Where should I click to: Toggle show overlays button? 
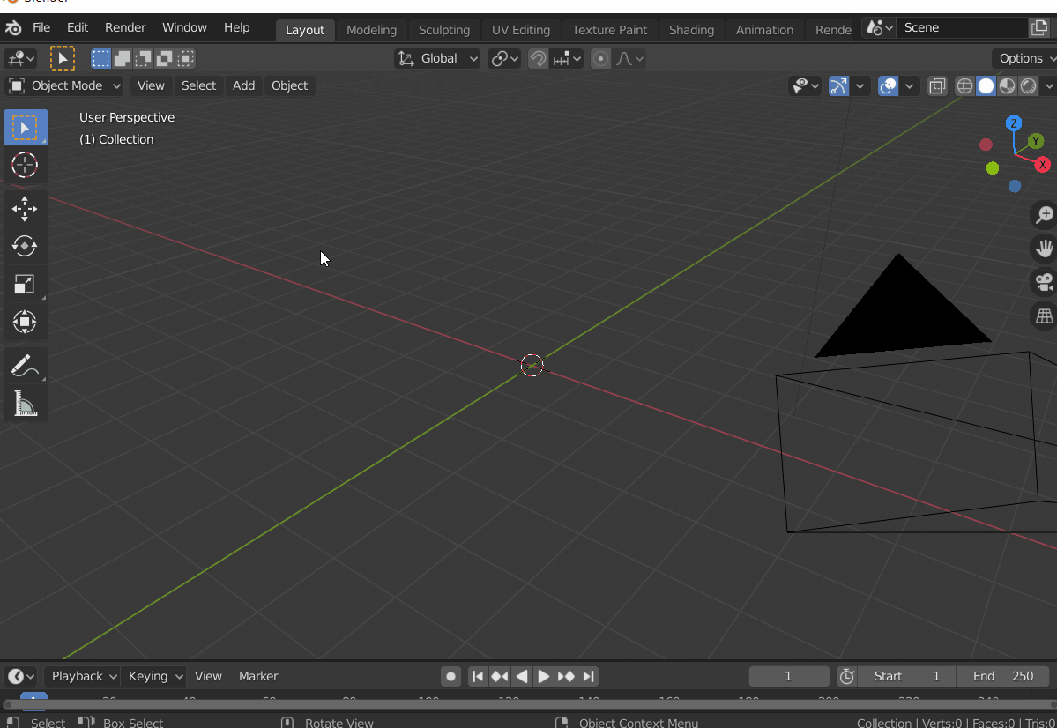pos(889,86)
